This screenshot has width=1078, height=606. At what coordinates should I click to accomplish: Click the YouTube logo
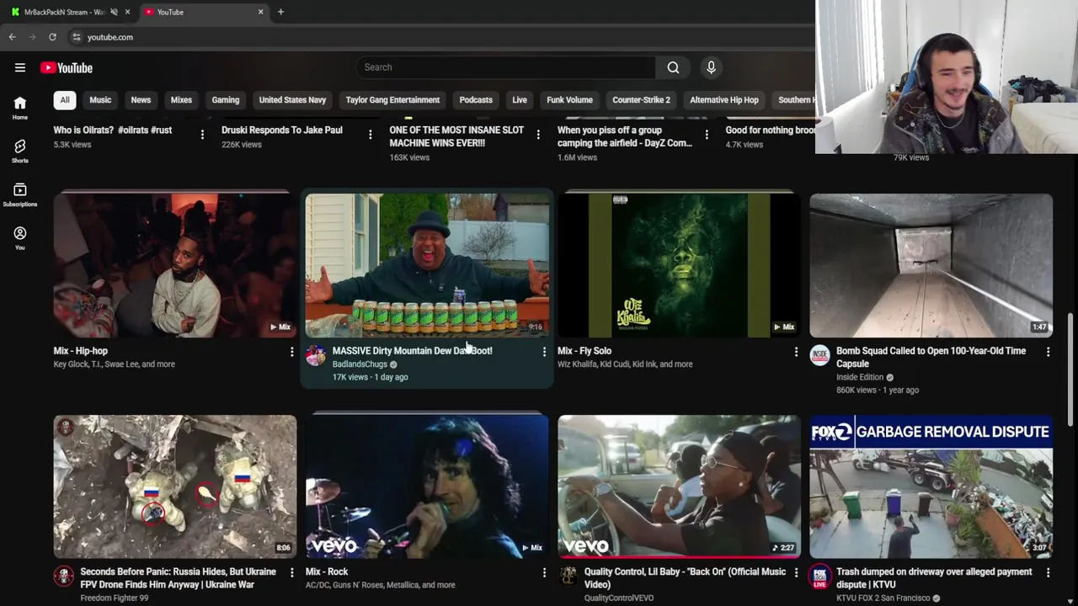pyautogui.click(x=67, y=67)
